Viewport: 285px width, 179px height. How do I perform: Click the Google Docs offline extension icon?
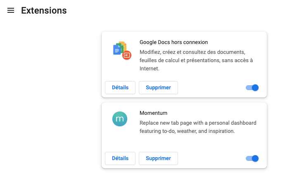click(120, 49)
